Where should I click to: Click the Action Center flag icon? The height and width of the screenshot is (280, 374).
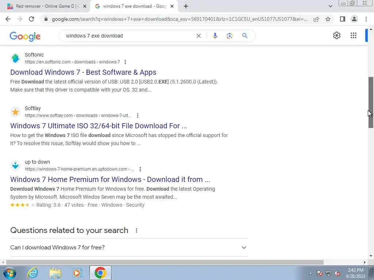(319, 273)
